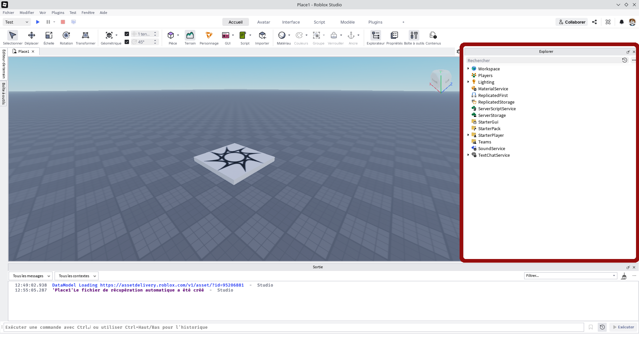Select the Sélectionner tool
Viewport: 639px width, 344px height.
(x=12, y=37)
